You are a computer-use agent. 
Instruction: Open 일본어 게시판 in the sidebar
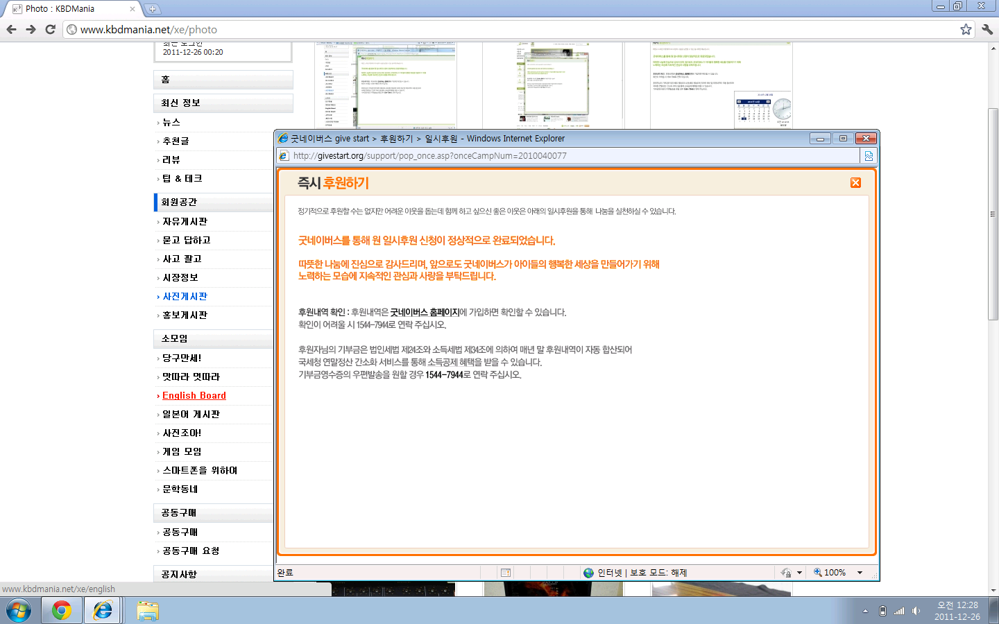191,414
